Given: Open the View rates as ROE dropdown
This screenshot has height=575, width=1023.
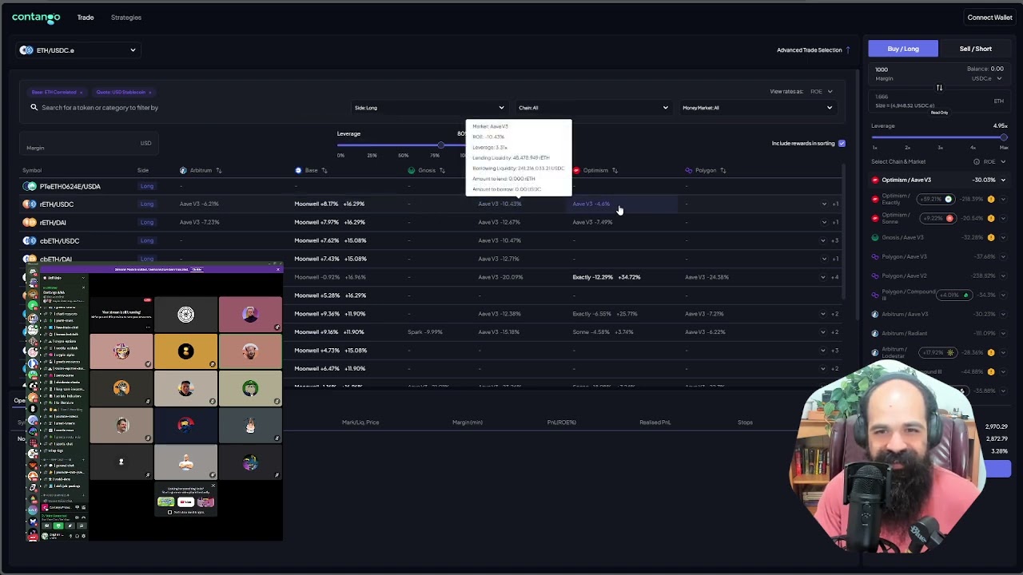Looking at the screenshot, I should (x=822, y=91).
